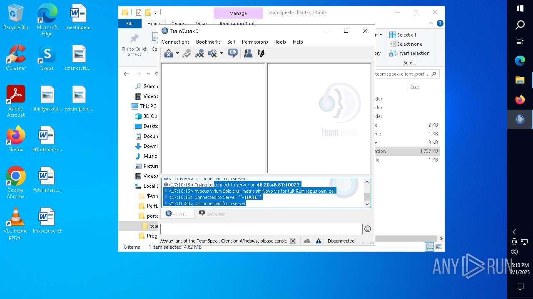Click the warning triangle icon in TeamSpeak status bar
Screen dimensions: 533x299
[319, 241]
